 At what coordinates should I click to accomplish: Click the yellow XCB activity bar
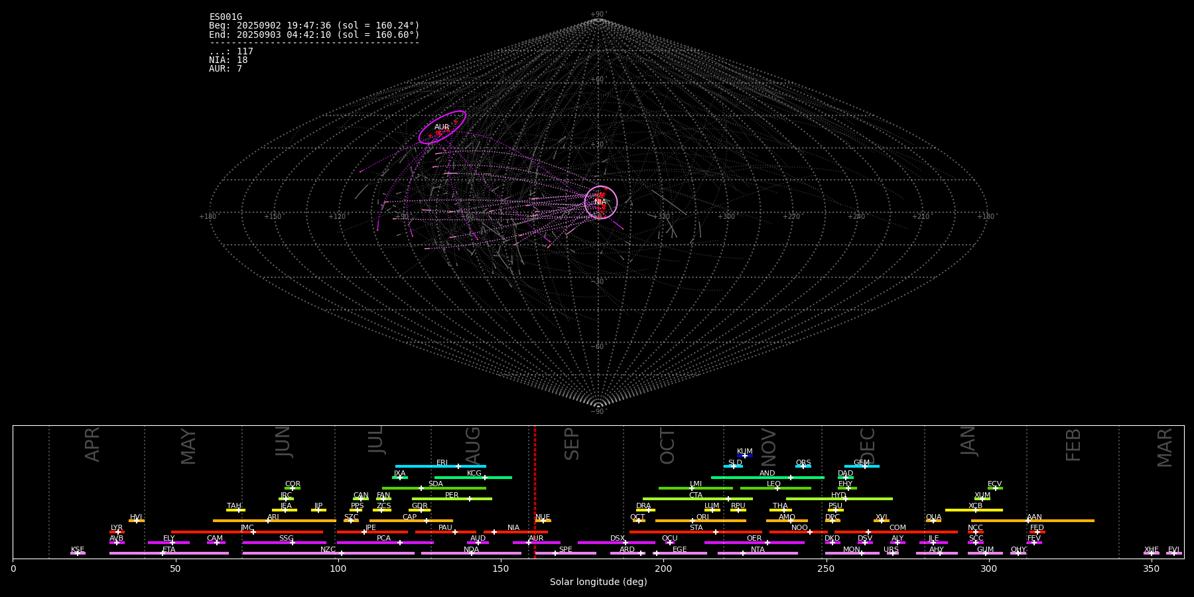pyautogui.click(x=974, y=510)
